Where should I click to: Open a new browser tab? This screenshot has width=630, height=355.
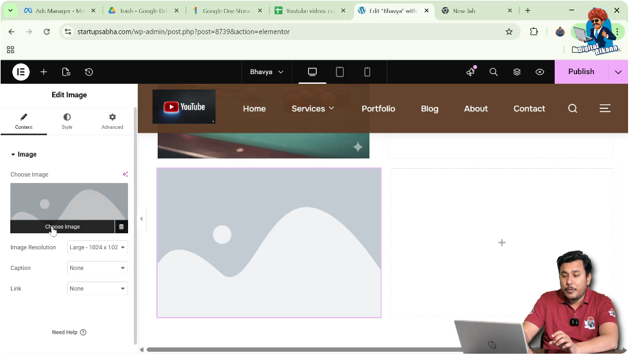(x=528, y=11)
